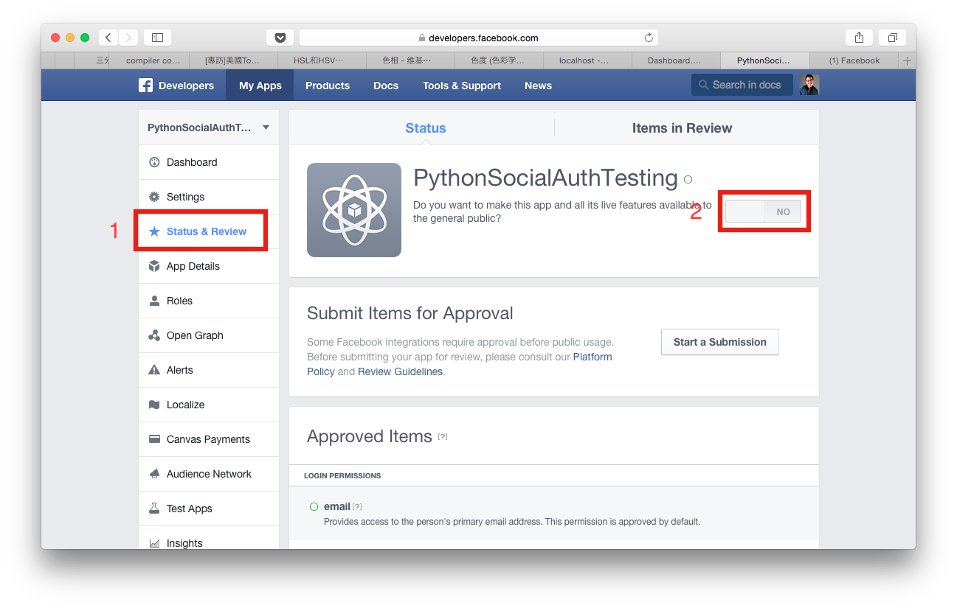Reload the page with the refresh icon
Screen dimensions: 957x608
coord(649,38)
